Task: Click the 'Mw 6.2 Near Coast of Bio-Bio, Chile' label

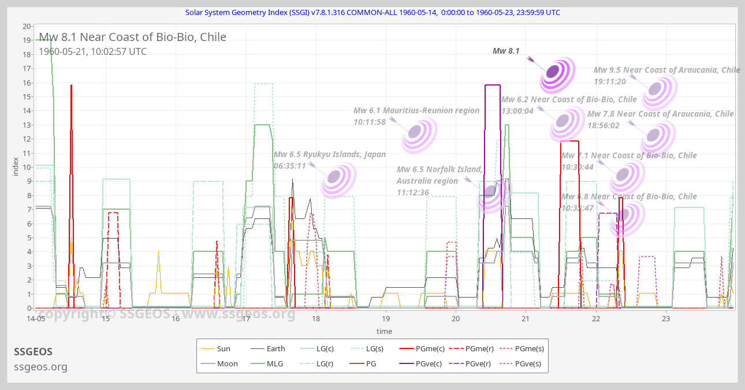Action: click(x=569, y=99)
